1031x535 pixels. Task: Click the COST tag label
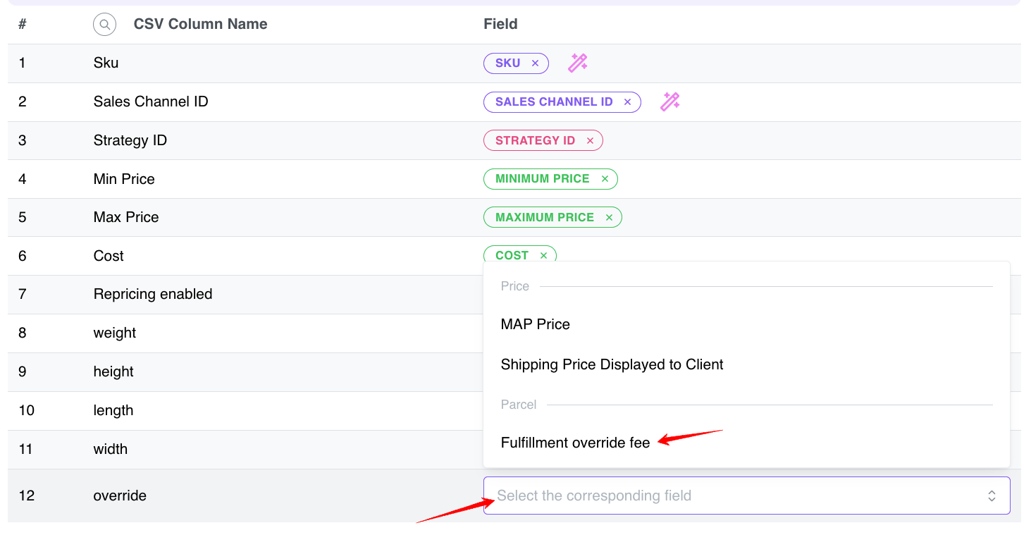point(512,256)
